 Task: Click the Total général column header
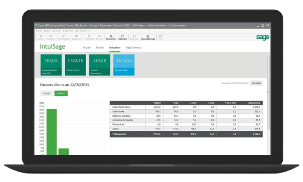pos(254,103)
